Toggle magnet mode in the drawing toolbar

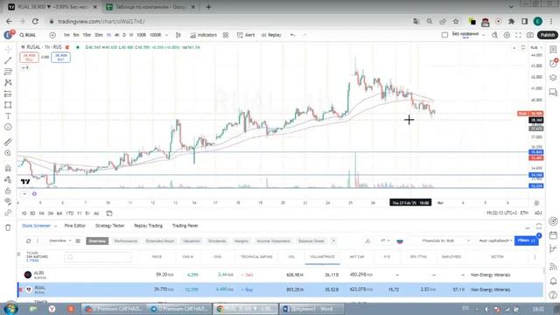(8, 168)
